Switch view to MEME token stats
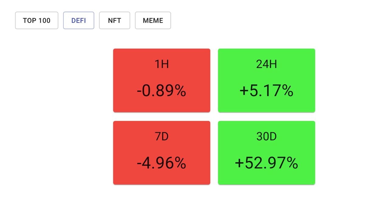Viewport: 389px width, 203px height. click(153, 20)
